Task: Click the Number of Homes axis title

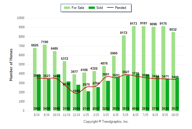Action: (11, 64)
